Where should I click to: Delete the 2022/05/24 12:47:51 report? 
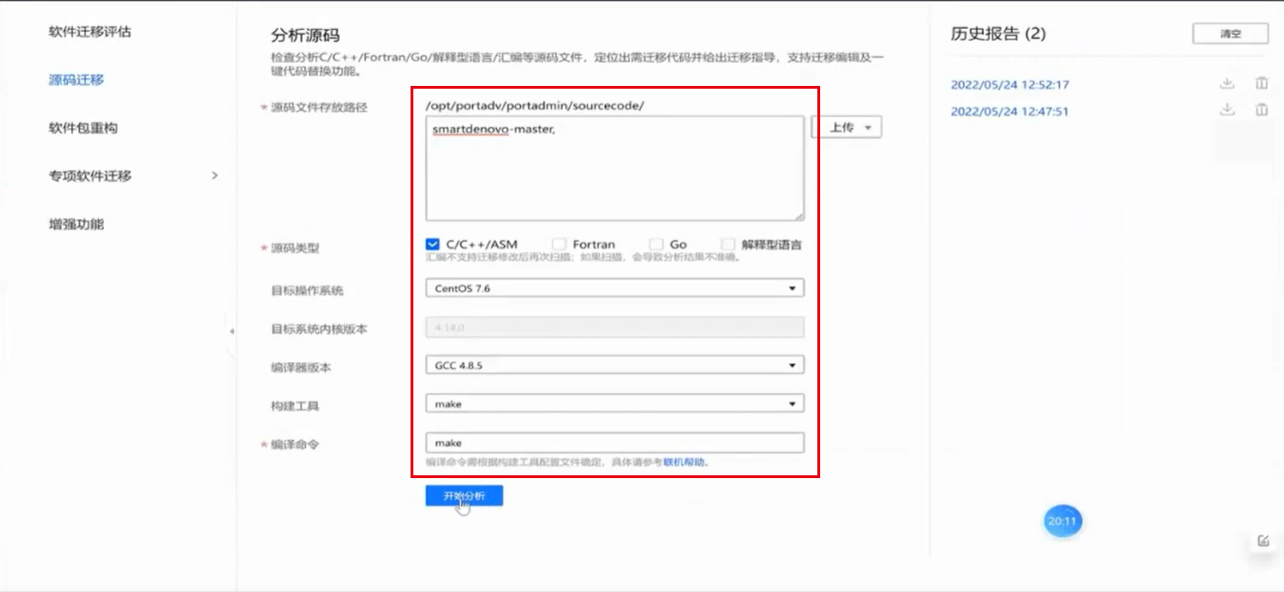pos(1262,110)
